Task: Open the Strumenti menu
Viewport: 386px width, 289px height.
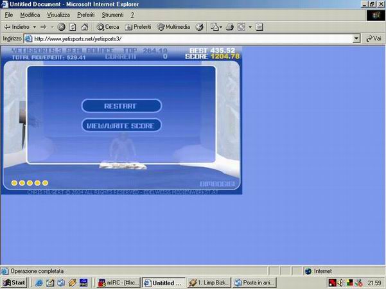Action: [112, 15]
